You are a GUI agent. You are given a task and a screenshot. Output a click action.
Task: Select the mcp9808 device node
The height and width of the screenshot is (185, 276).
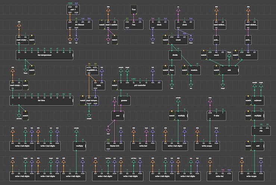[x=92, y=70]
